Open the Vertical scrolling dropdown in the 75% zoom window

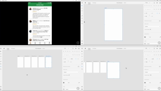[x=152, y=27]
